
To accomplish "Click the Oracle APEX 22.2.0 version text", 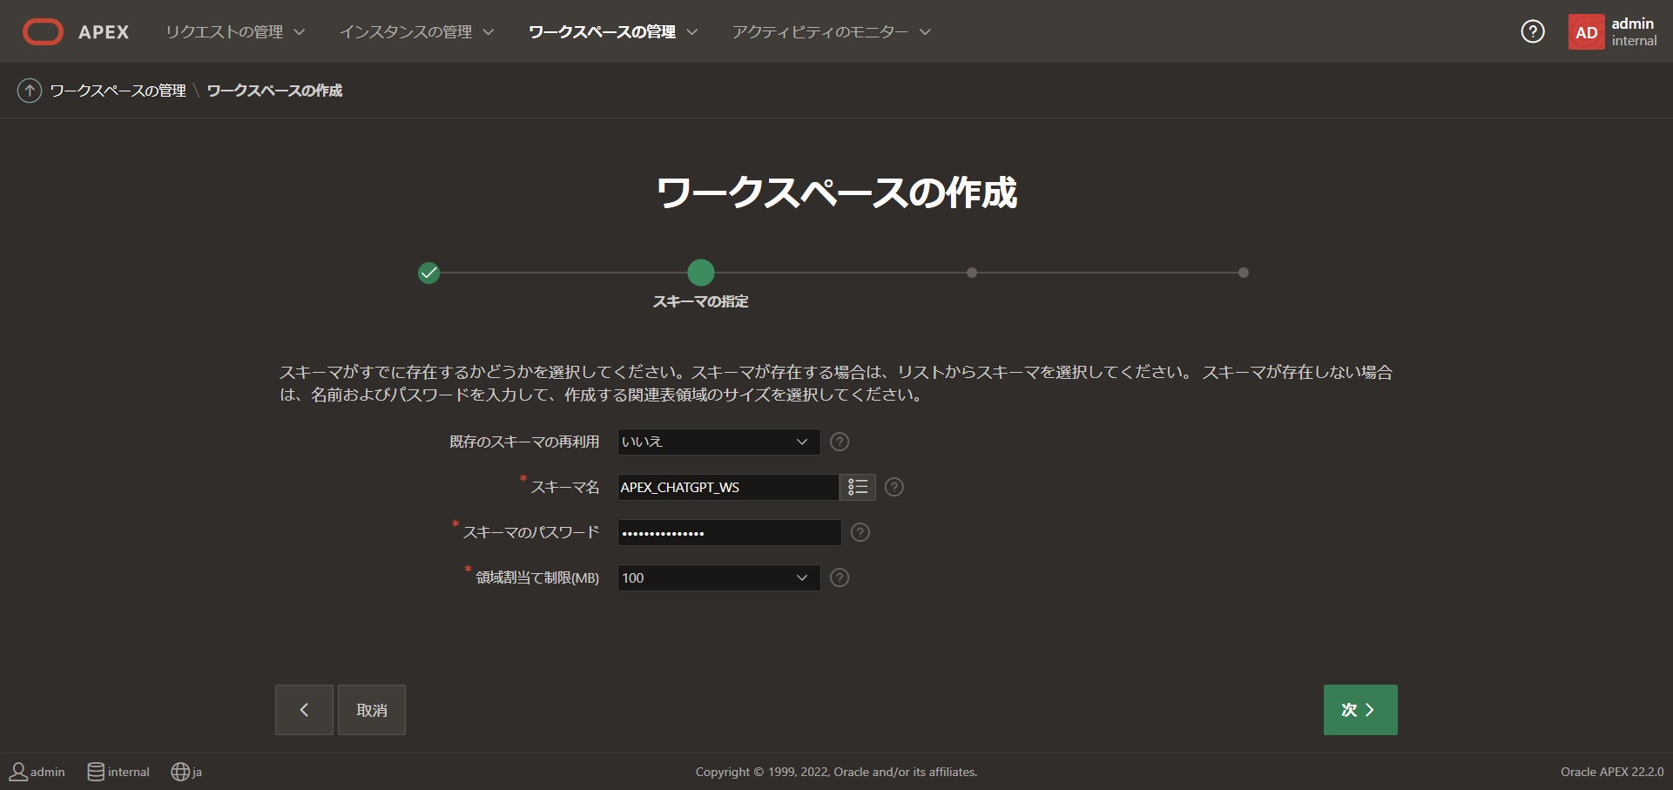I will 1612,772.
